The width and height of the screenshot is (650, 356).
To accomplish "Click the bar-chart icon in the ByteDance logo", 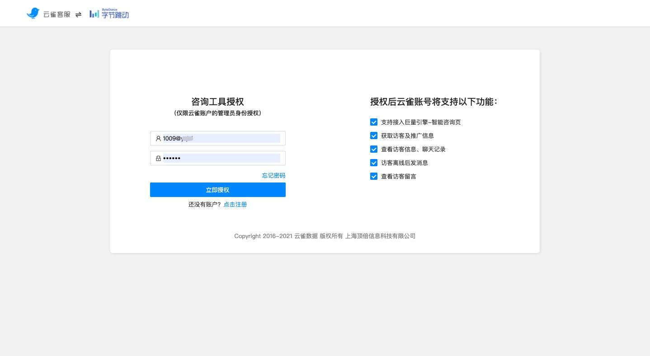I will (94, 14).
